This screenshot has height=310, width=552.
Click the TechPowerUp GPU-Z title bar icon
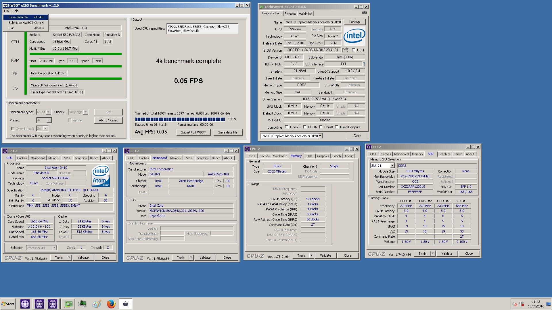click(x=261, y=7)
